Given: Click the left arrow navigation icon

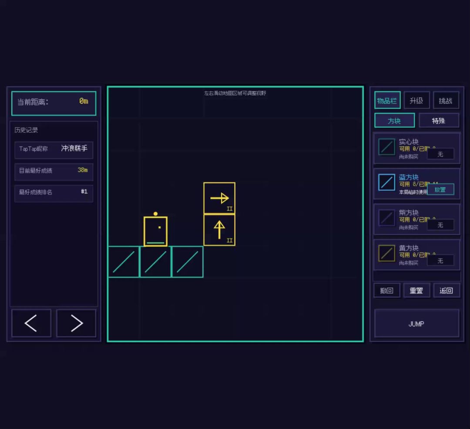Looking at the screenshot, I should 31,323.
